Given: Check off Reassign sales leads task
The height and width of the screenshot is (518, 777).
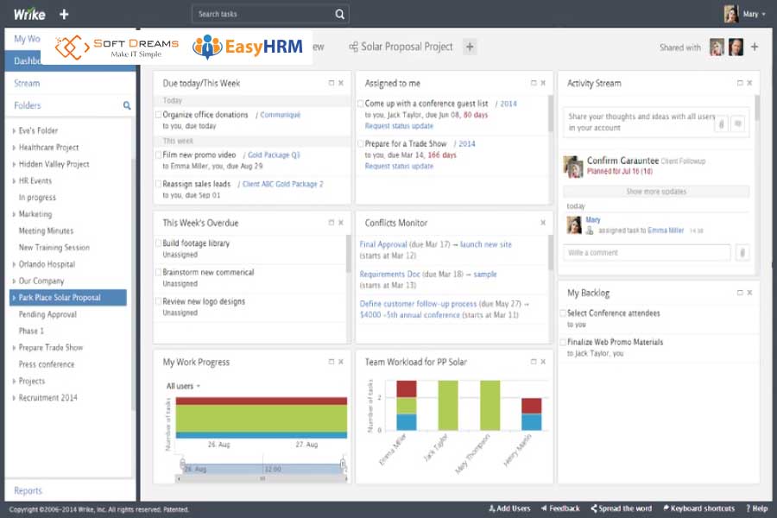Looking at the screenshot, I should [x=159, y=184].
